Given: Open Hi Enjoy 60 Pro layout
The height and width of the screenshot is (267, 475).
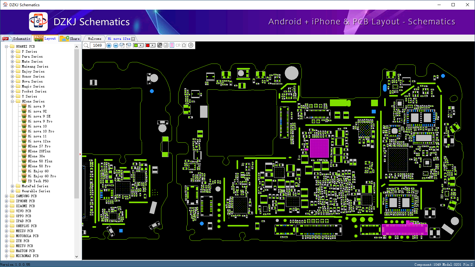Looking at the screenshot, I should pyautogui.click(x=42, y=176).
